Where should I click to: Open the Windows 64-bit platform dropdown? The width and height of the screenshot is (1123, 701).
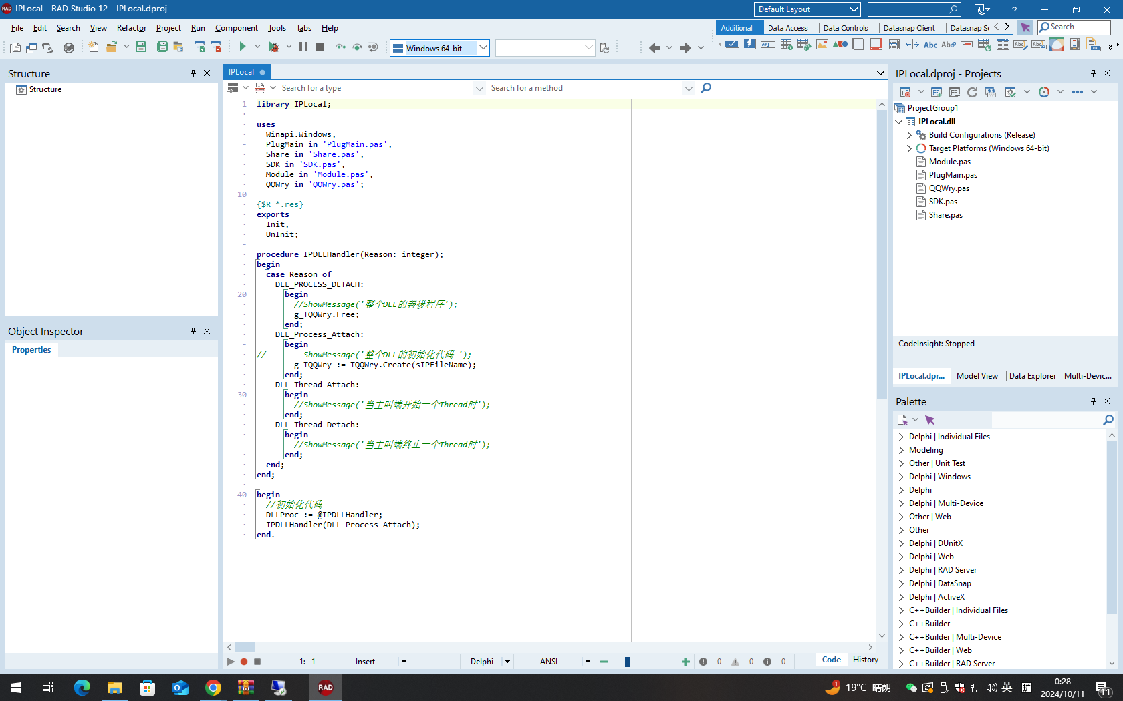coord(483,48)
